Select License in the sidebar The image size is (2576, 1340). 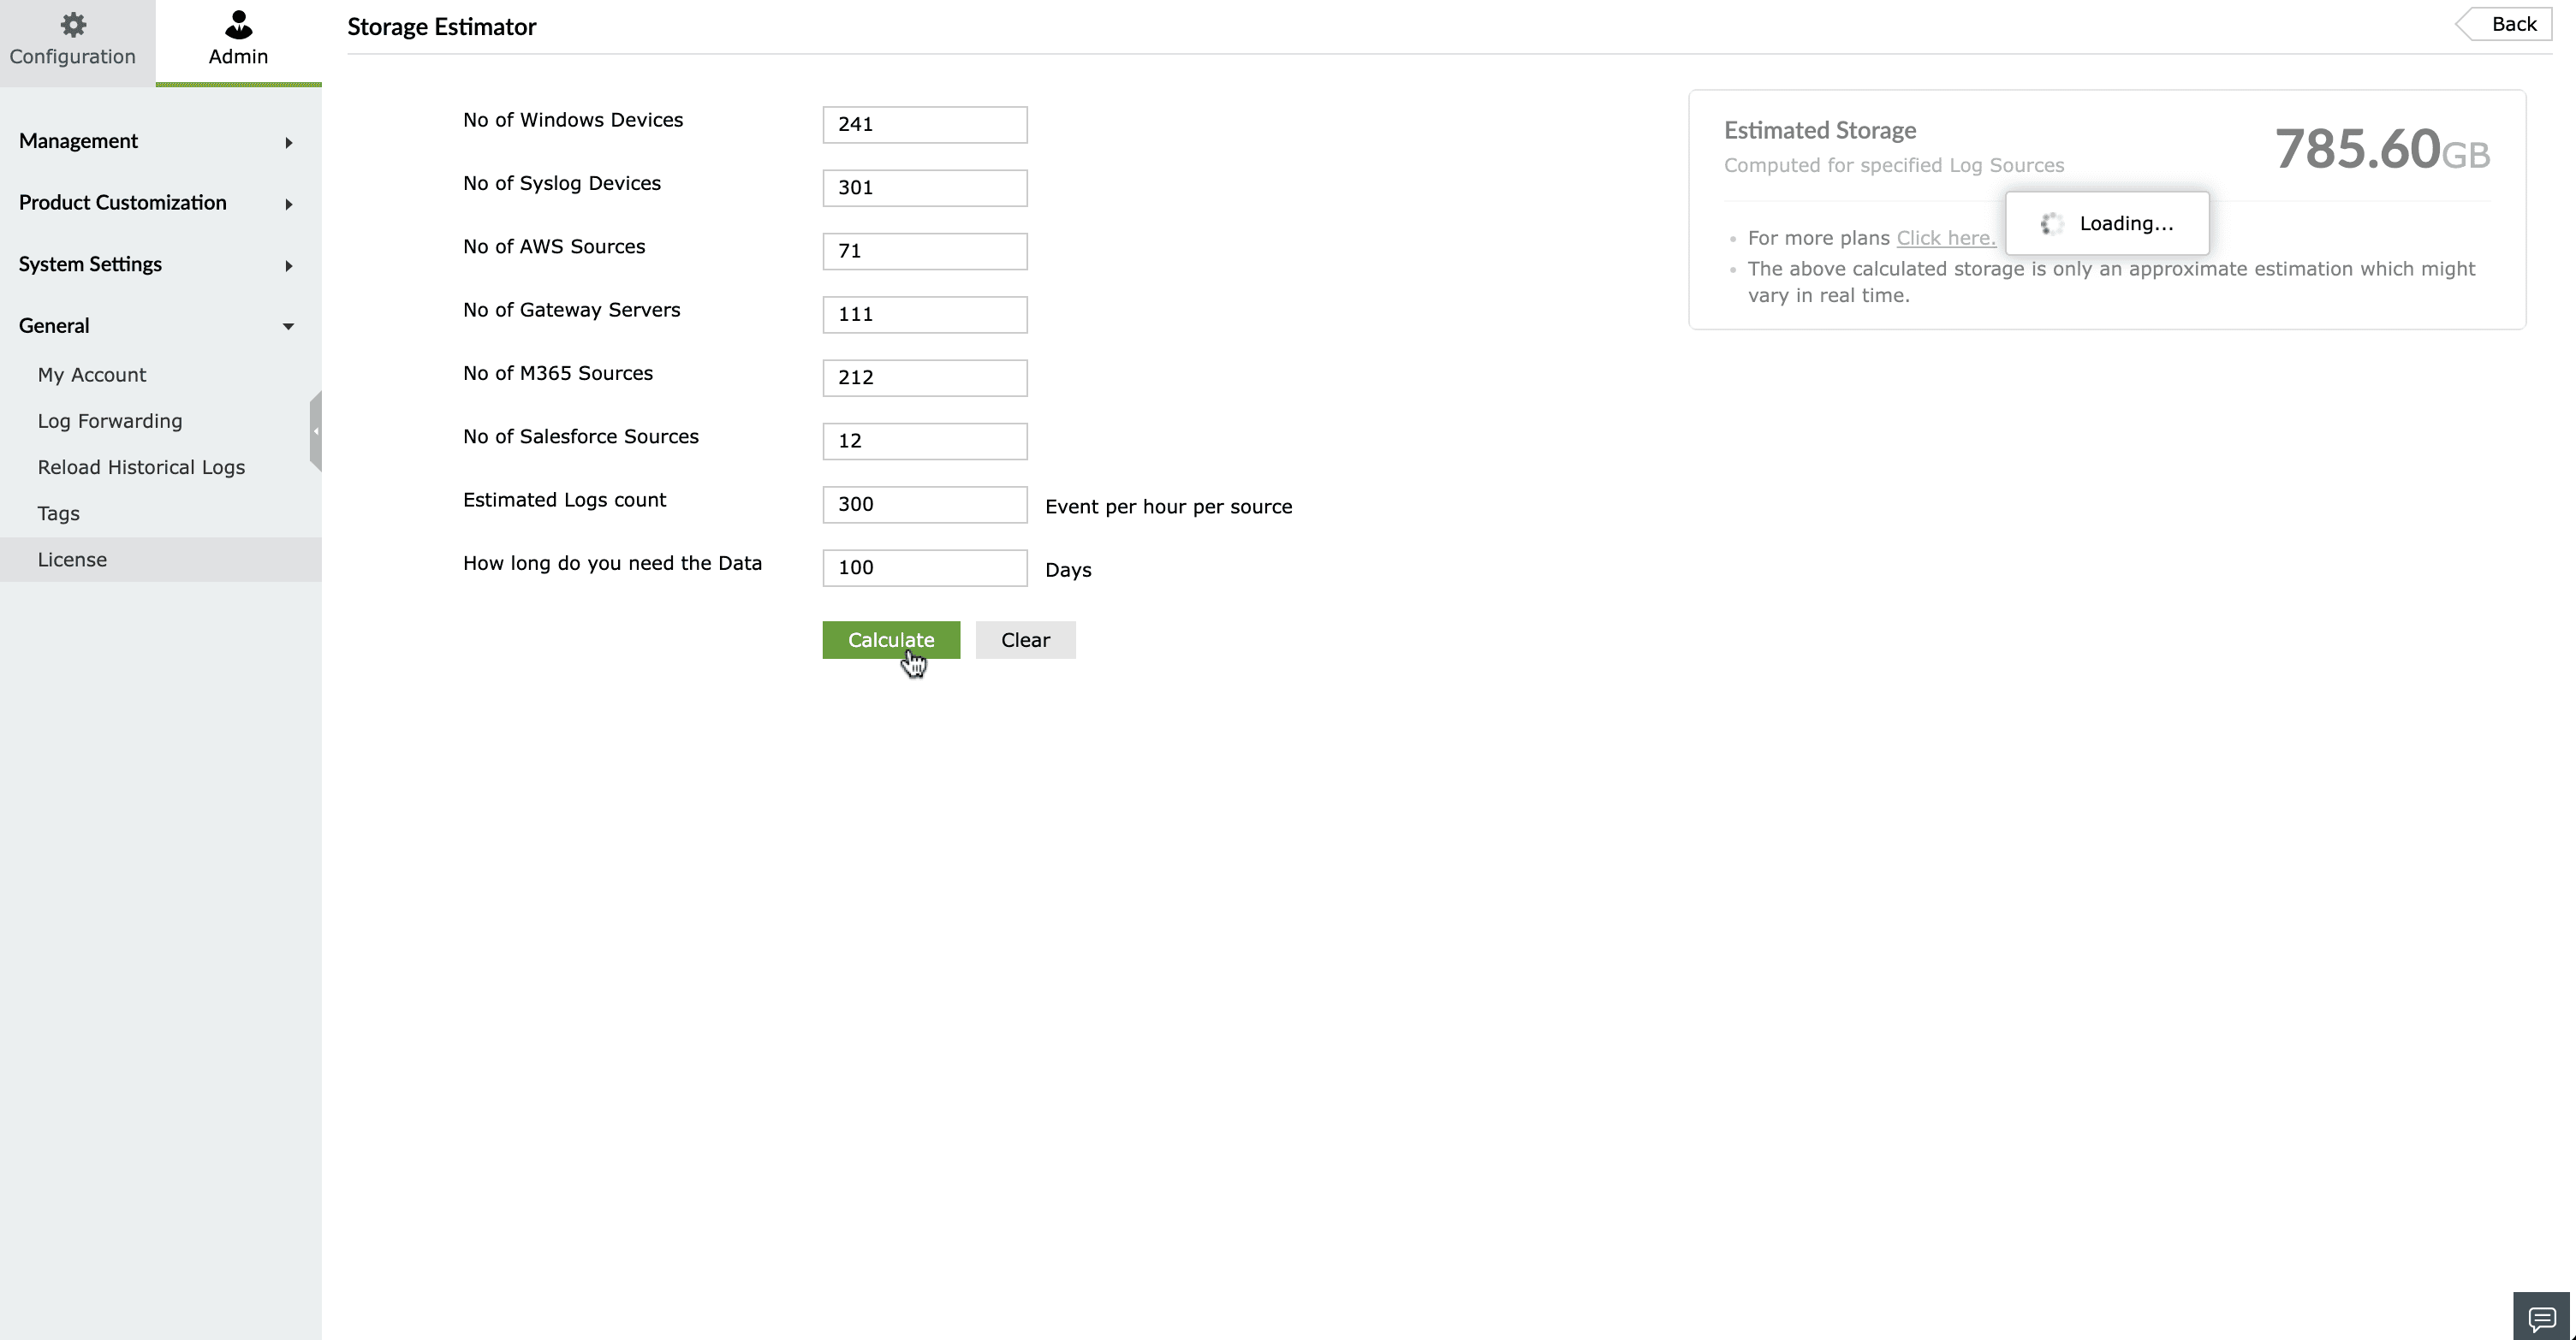click(72, 560)
